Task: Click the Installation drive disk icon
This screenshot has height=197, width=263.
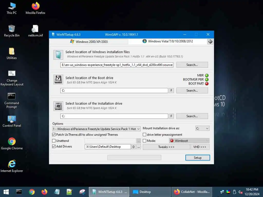Action: (x=58, y=106)
